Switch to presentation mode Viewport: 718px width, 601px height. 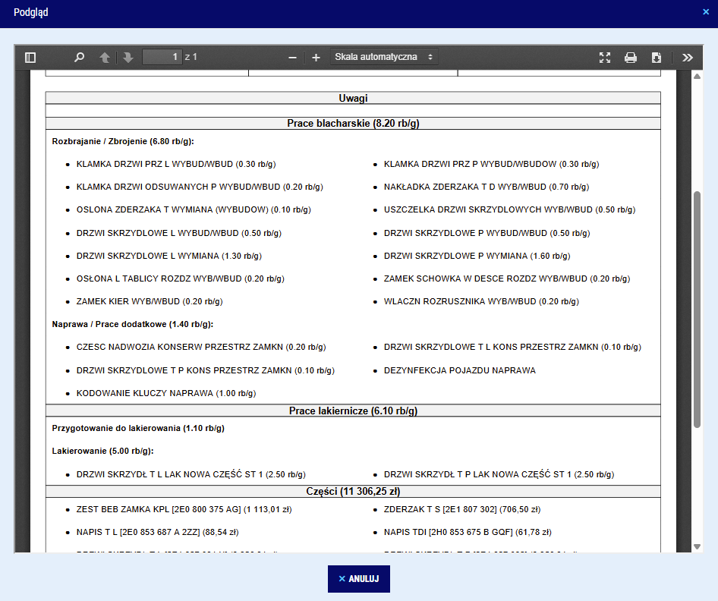pos(605,58)
